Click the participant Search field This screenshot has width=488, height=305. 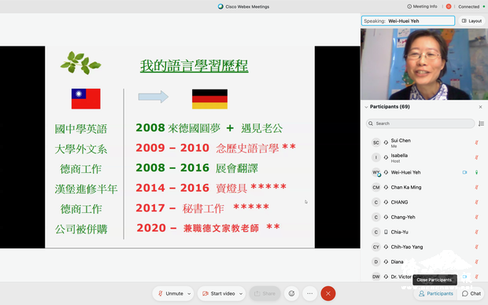pos(420,123)
